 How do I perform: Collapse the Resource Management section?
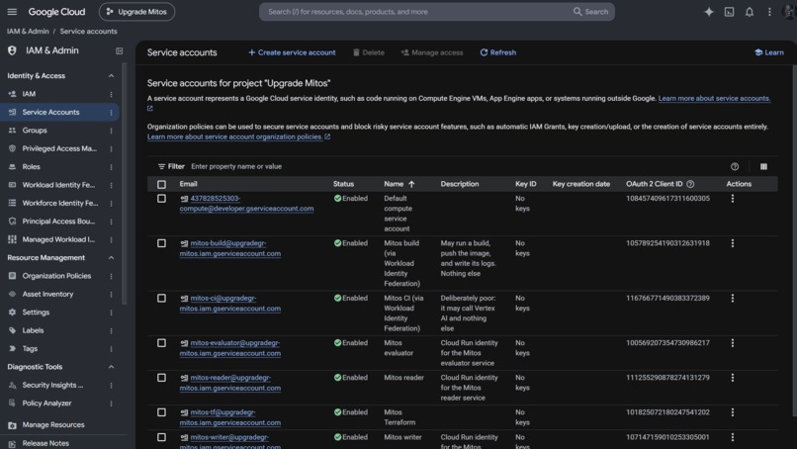(111, 258)
